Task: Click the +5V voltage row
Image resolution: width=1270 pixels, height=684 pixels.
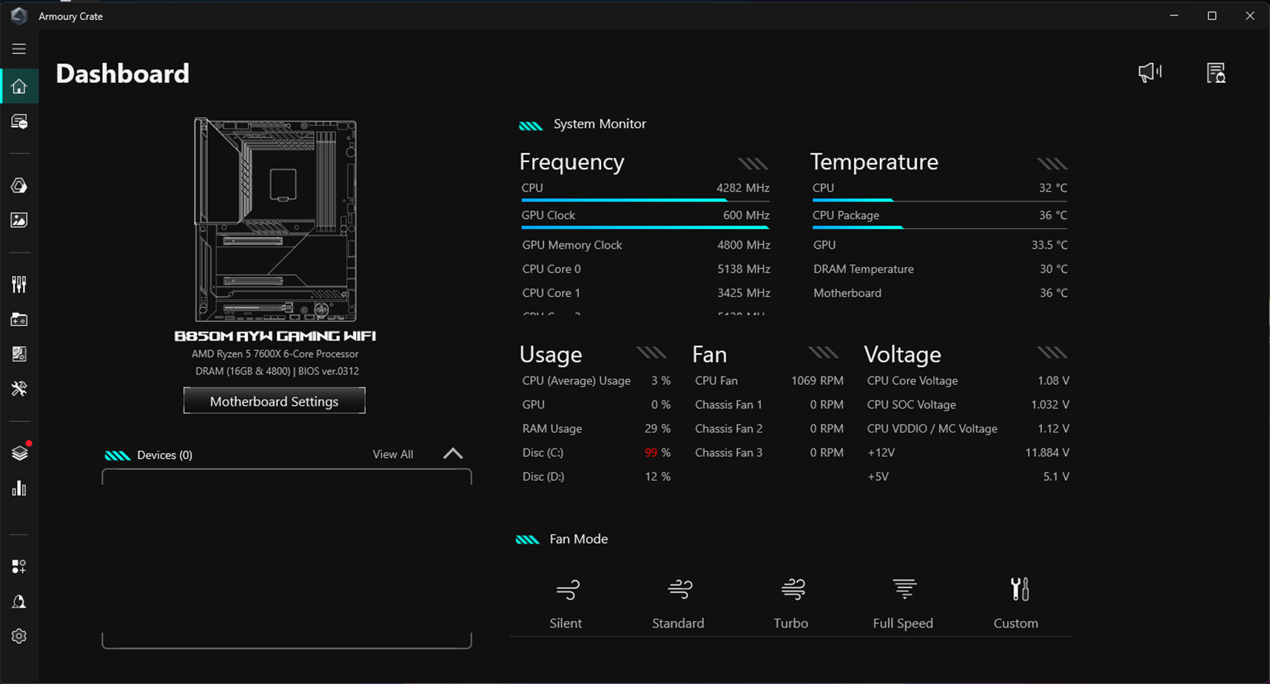Action: tap(968, 477)
